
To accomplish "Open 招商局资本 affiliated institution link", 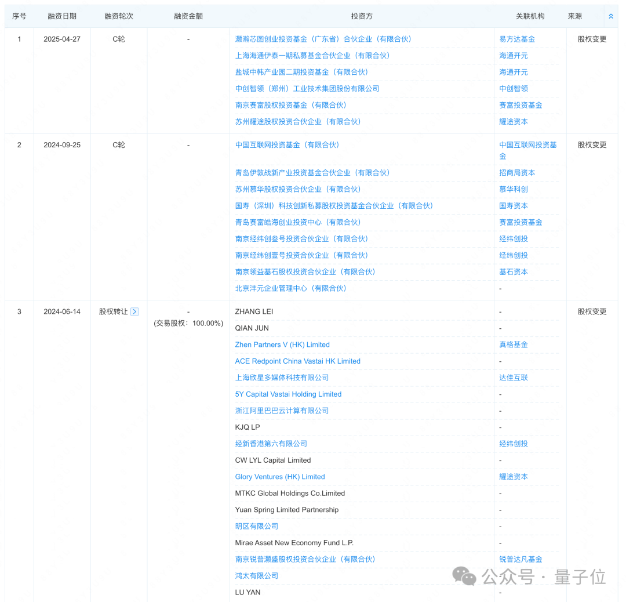I will pos(517,173).
